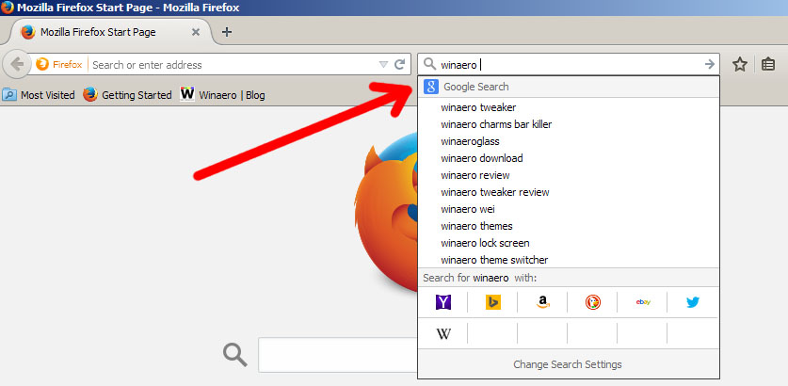Click the start page search input field
This screenshot has width=788, height=386.
[x=338, y=355]
